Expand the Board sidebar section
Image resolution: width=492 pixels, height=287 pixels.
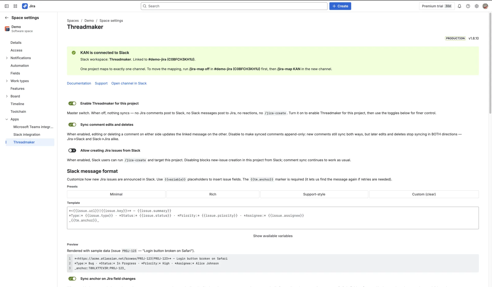[7, 96]
